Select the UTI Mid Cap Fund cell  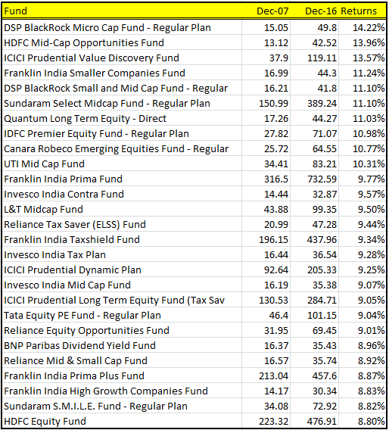(122, 164)
